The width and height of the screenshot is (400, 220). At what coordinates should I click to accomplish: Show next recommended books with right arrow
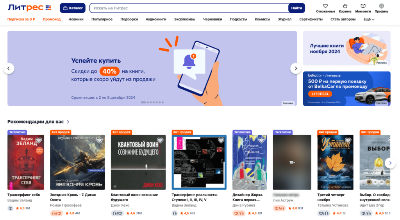[390, 163]
